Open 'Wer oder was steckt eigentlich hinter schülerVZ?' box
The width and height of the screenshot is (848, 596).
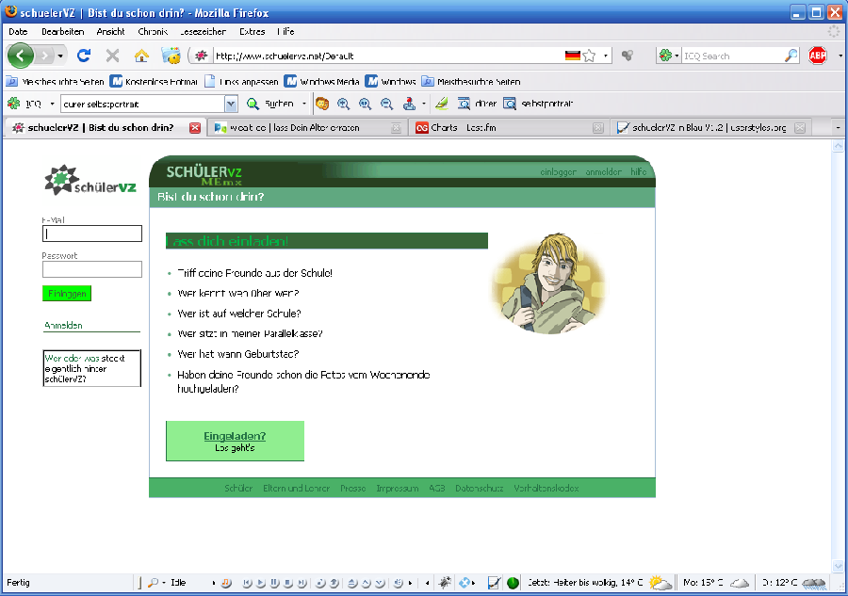point(92,368)
